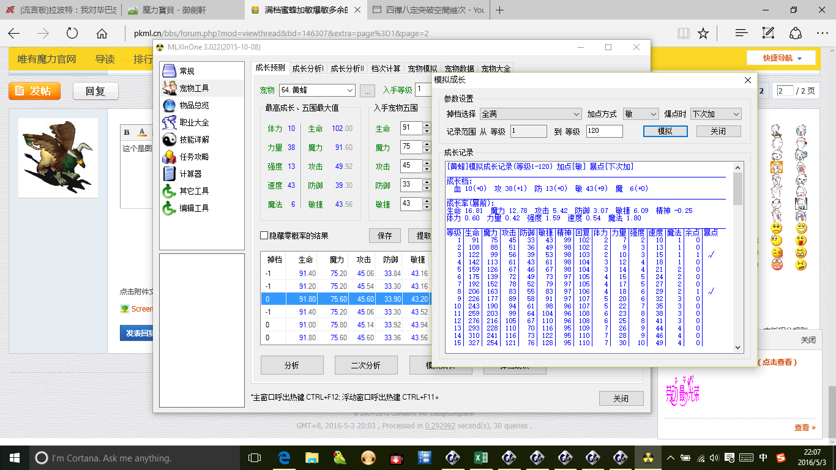Expand the 爆点时 dropdown showing 下次加
This screenshot has width=836, height=470.
pyautogui.click(x=735, y=114)
